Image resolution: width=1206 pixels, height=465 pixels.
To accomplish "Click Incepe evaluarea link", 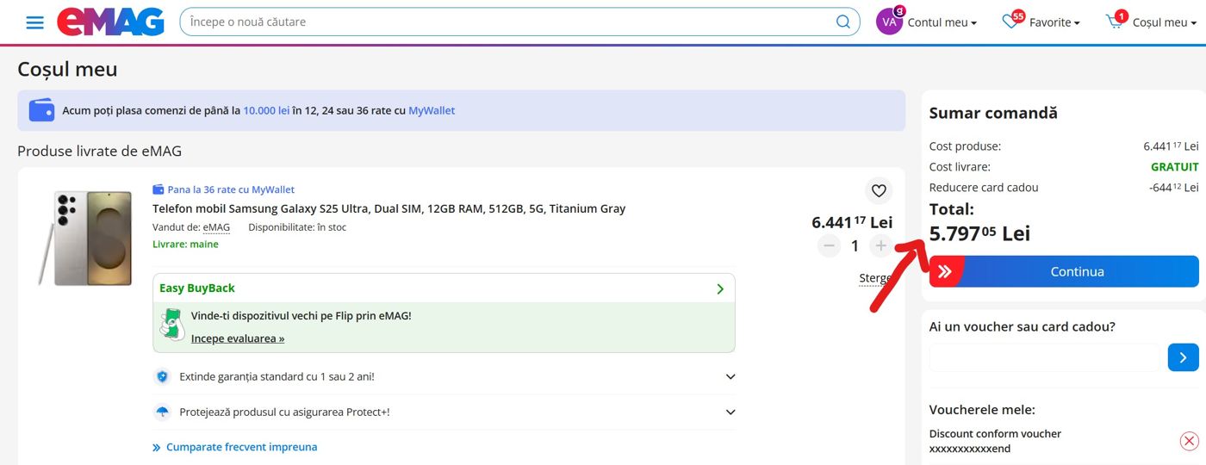I will (238, 338).
